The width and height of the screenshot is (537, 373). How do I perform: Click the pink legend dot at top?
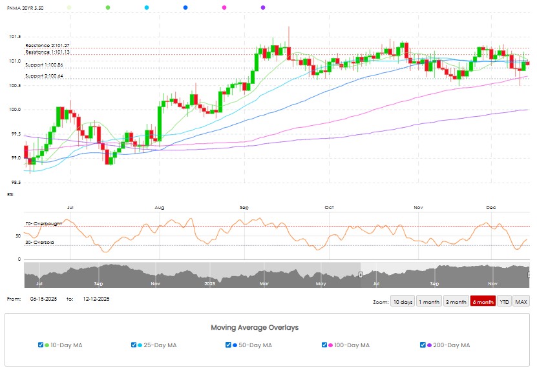coord(224,7)
